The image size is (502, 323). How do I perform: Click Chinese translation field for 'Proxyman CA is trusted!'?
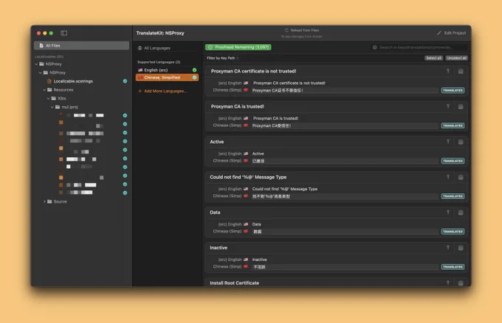point(344,125)
